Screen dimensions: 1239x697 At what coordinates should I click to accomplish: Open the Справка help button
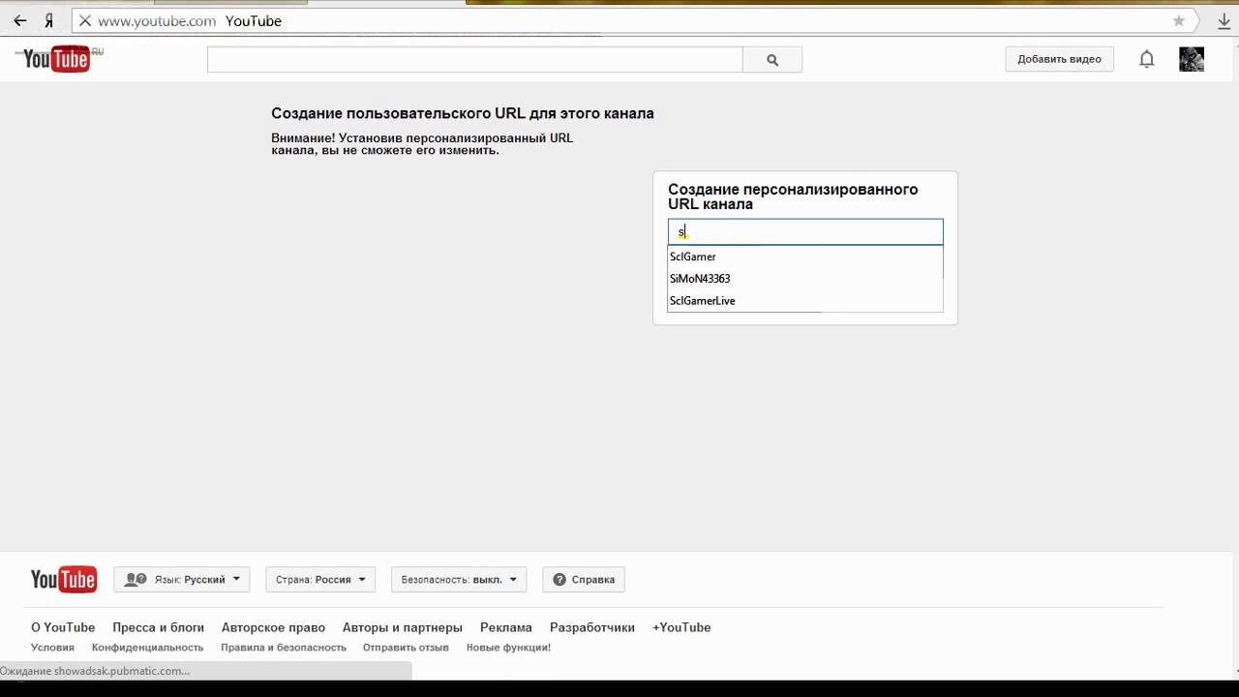tap(584, 579)
